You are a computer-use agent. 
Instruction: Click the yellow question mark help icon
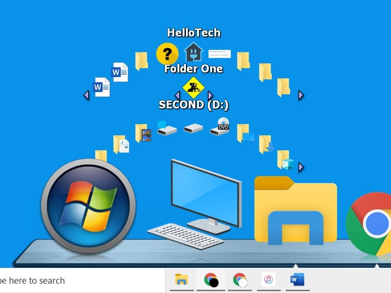(167, 53)
